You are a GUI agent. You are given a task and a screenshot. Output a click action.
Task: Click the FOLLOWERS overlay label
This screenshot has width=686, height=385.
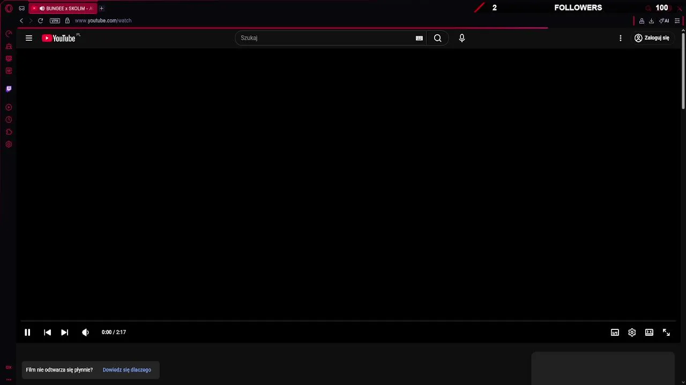(578, 7)
